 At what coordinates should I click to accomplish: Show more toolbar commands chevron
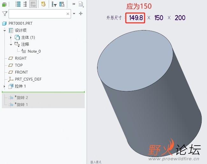pos(74,4)
